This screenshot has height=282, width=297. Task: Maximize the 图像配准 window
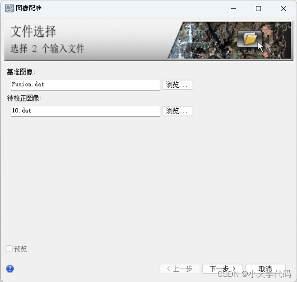click(x=258, y=9)
